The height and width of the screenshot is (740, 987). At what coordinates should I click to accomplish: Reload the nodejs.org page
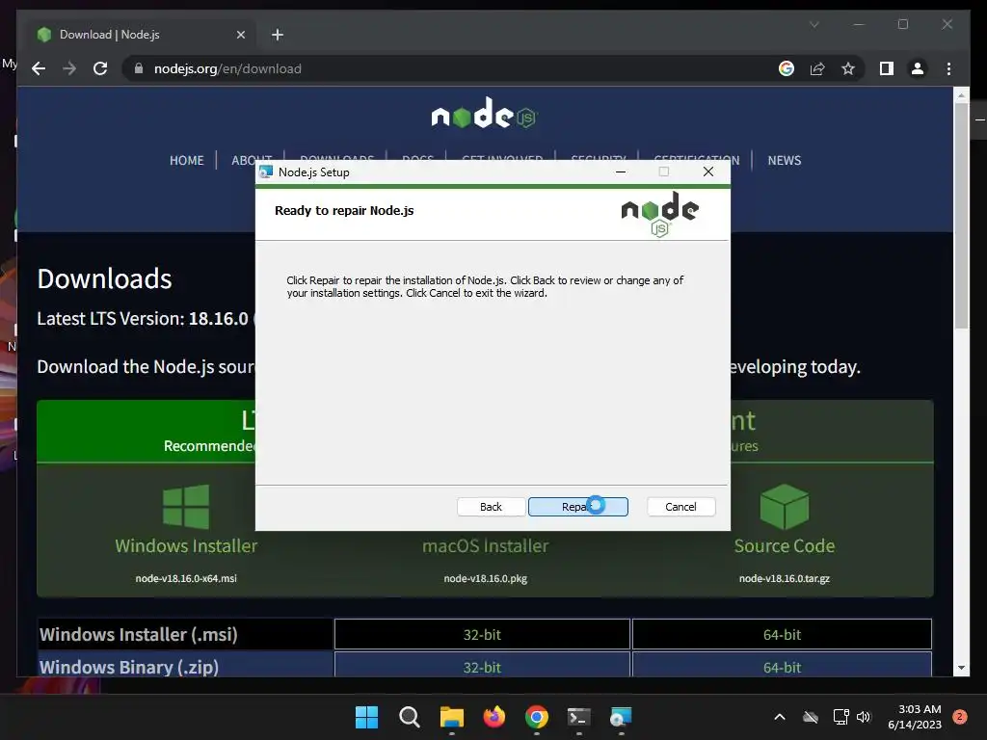[x=100, y=68]
